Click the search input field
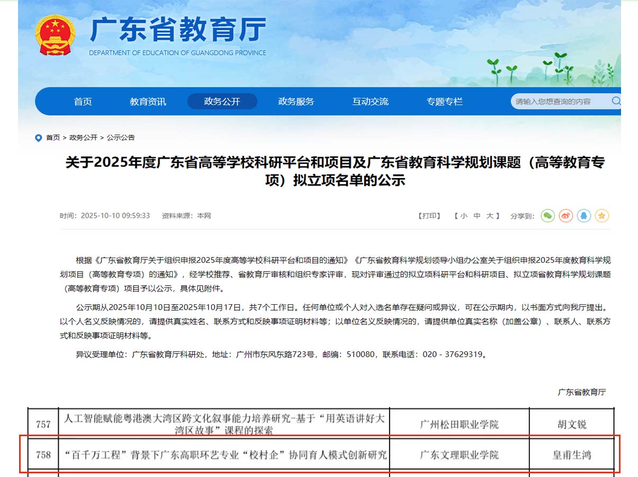This screenshot has height=477, width=638. [x=559, y=101]
